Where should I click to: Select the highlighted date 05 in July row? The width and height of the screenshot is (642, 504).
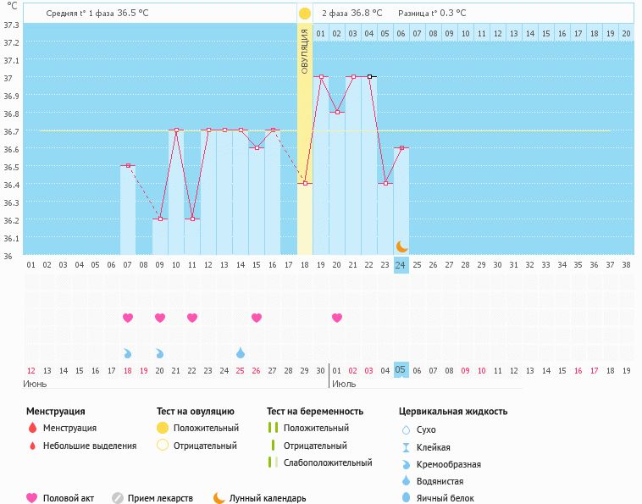point(401,370)
